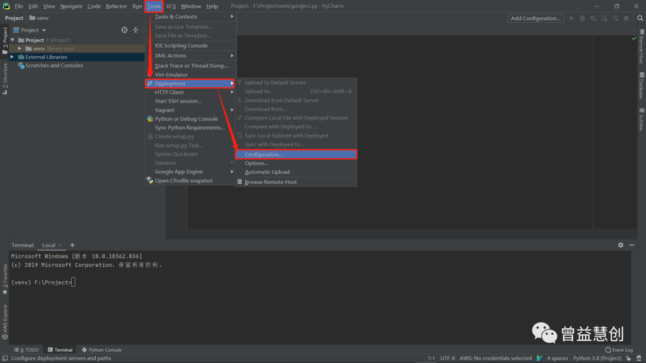Open the TODO tool window tab

(x=26, y=350)
